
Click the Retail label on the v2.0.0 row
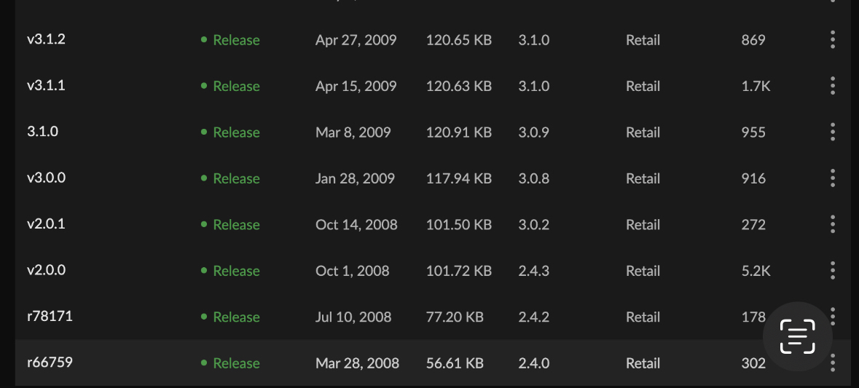pos(643,271)
